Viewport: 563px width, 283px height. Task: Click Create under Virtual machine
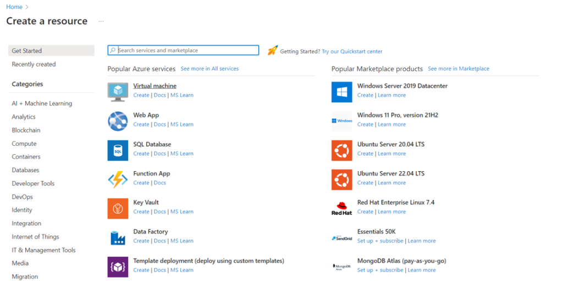(141, 95)
